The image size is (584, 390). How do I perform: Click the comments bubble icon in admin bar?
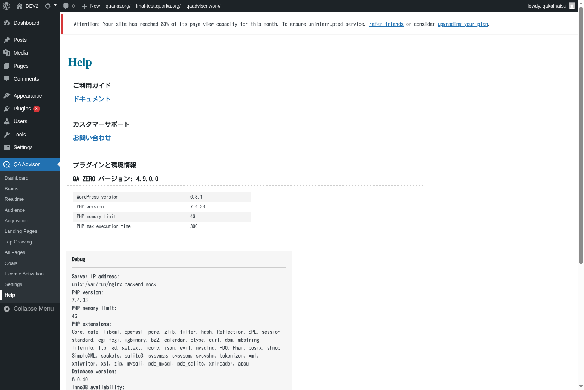click(66, 6)
